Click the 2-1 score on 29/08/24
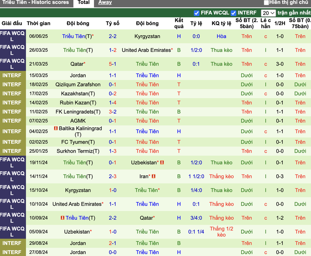Screen dimensions: 311x256 click(113, 243)
